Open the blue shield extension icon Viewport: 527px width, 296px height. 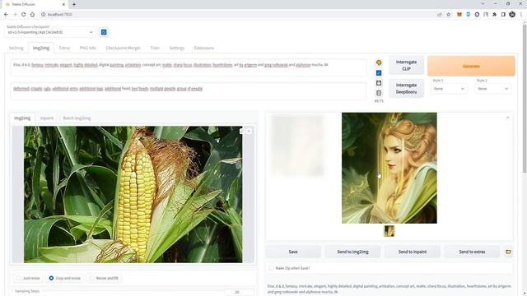[469, 15]
